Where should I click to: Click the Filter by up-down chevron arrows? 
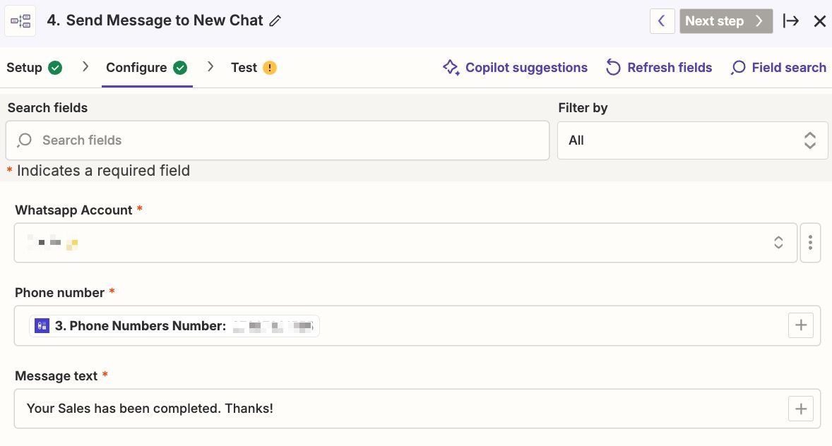click(809, 140)
